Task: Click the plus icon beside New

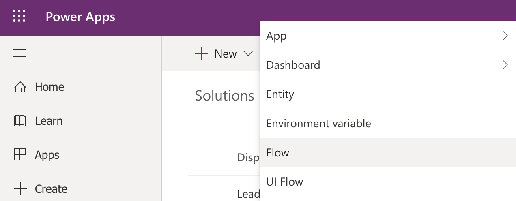Action: (201, 53)
